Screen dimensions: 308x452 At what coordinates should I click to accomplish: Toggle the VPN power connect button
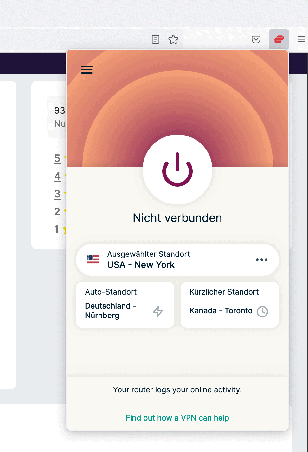pyautogui.click(x=177, y=169)
